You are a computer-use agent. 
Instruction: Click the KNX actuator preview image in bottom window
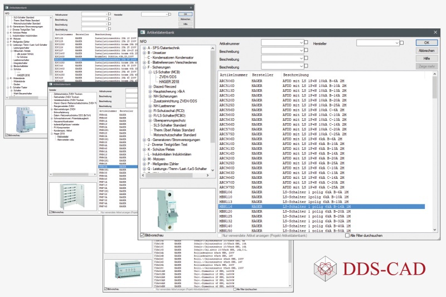128,272
